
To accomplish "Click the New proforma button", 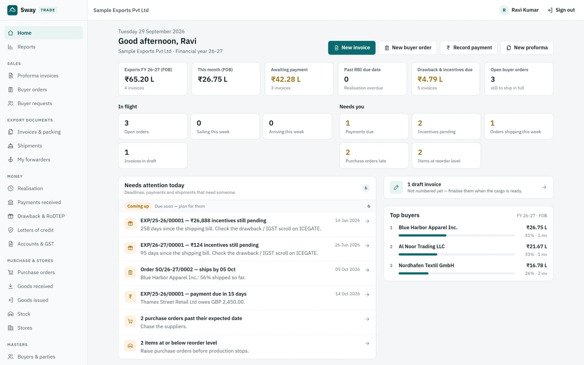I will (x=527, y=48).
